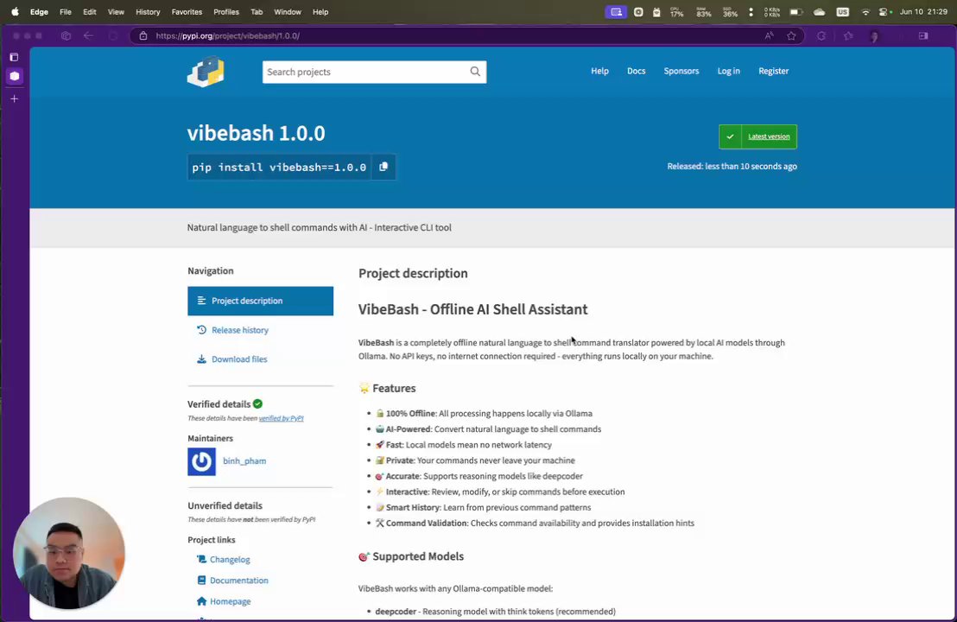
Task: Open the Help link in header
Action: click(x=599, y=71)
